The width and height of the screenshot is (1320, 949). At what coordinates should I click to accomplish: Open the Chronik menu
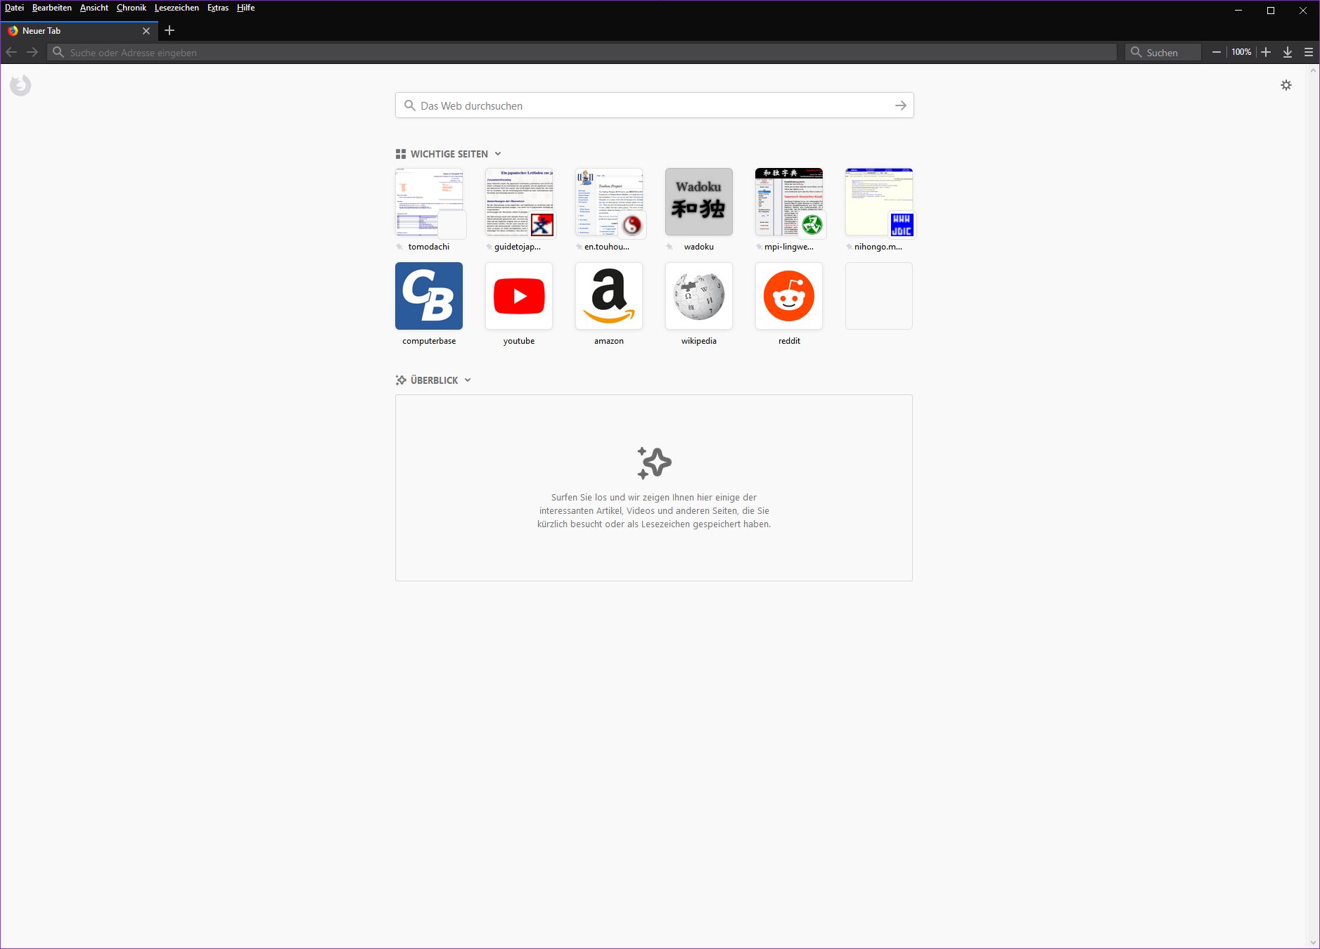(x=132, y=8)
